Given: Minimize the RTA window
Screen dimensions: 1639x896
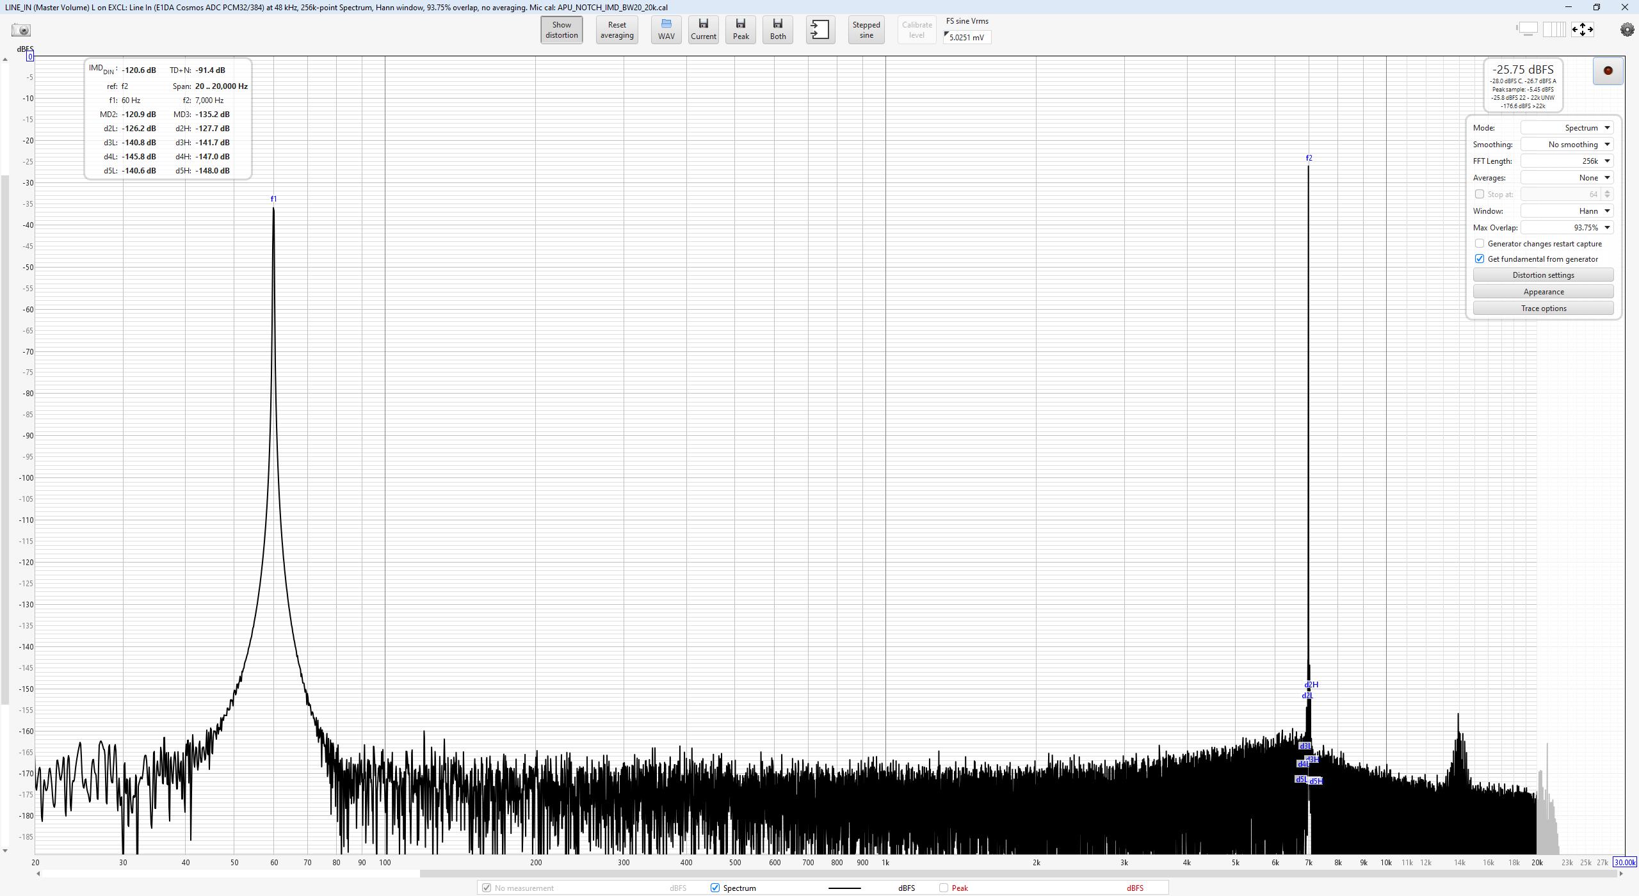Looking at the screenshot, I should click(x=1568, y=7).
